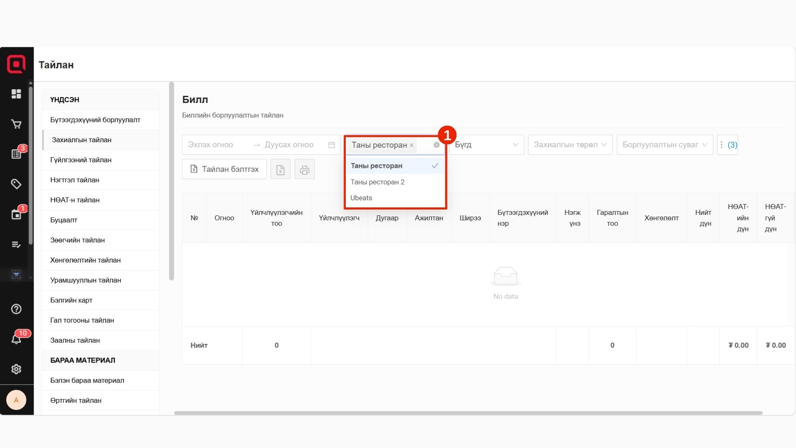796x448 pixels.
Task: Open Борлуулалтын суваг dropdown
Action: tap(665, 145)
